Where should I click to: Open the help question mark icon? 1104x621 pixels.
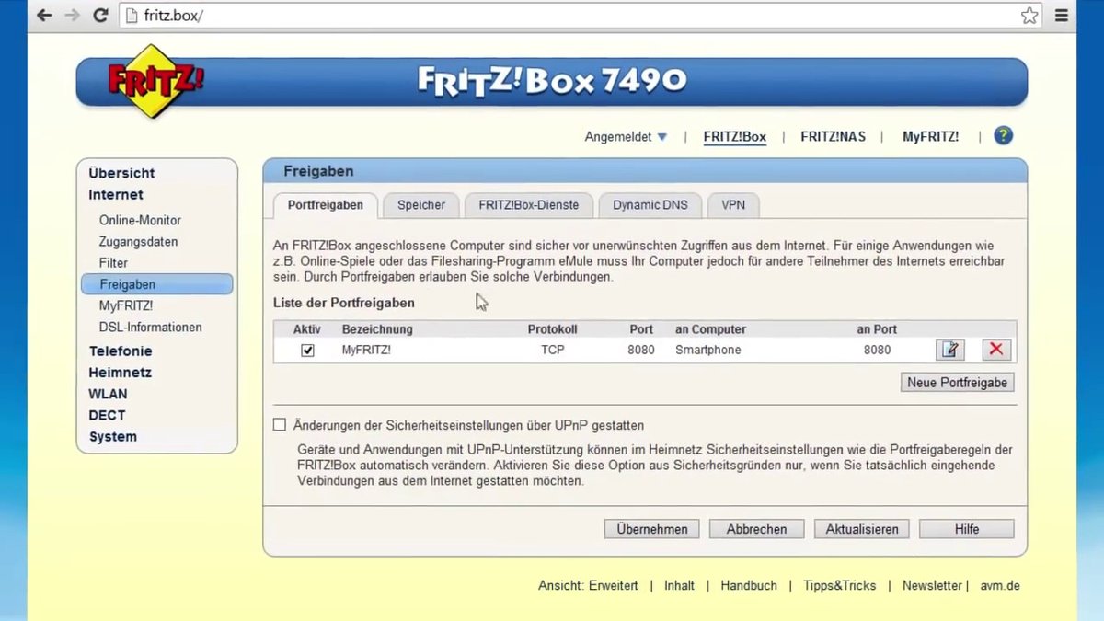click(x=1003, y=136)
